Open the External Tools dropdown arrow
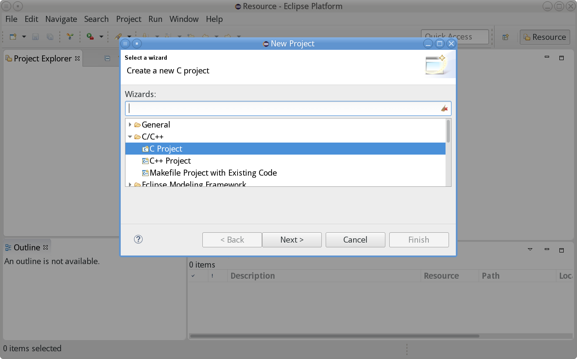Image resolution: width=577 pixels, height=359 pixels. coord(101,37)
